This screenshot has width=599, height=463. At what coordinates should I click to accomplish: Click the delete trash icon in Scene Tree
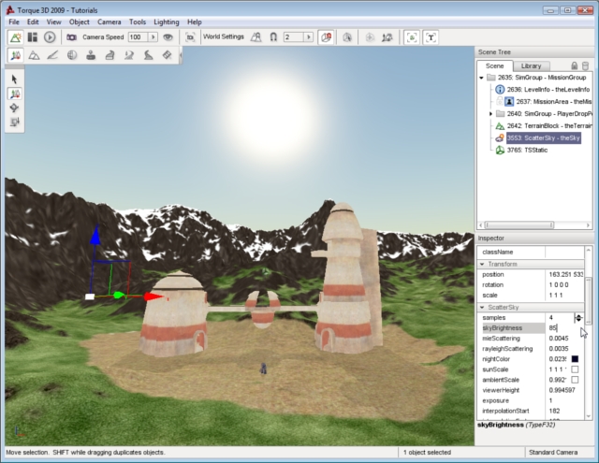click(x=586, y=65)
